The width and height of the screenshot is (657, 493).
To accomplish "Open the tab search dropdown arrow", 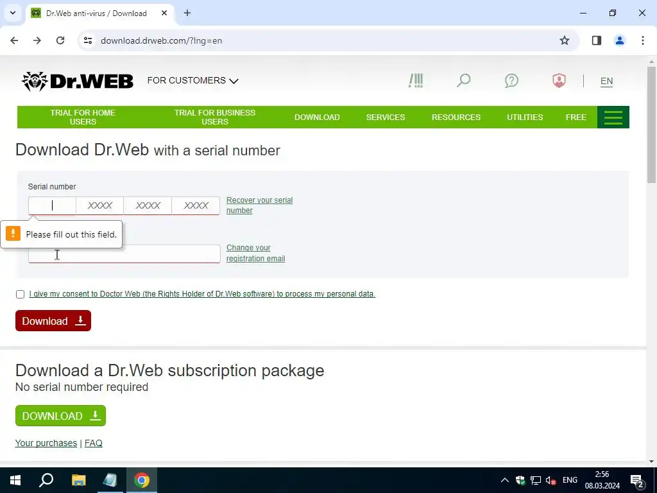I will 13,13.
